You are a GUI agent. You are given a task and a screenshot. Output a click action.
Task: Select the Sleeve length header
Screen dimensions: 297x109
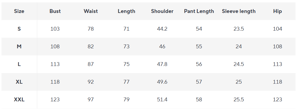tap(239, 11)
